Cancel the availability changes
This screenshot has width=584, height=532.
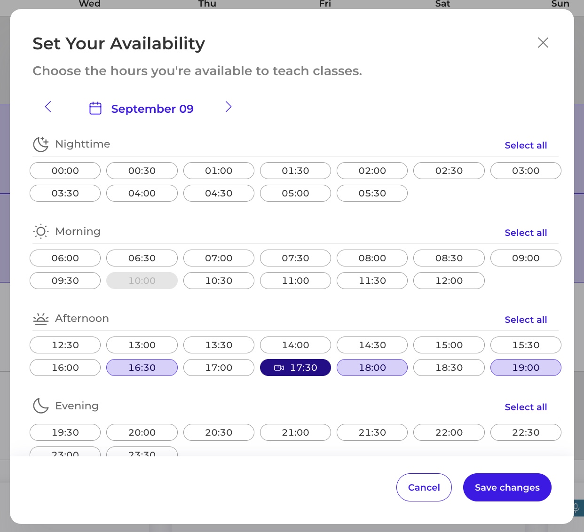click(x=424, y=487)
